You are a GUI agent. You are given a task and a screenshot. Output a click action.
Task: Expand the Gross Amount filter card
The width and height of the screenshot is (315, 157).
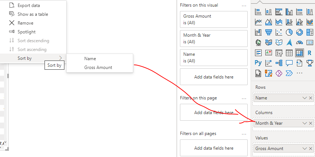pyautogui.click(x=214, y=19)
